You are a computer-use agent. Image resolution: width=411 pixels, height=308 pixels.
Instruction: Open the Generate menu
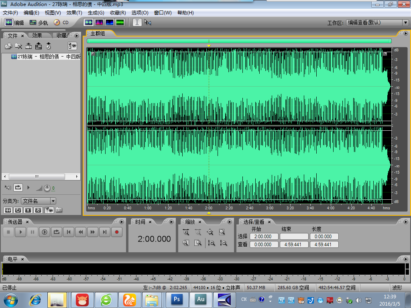96,13
